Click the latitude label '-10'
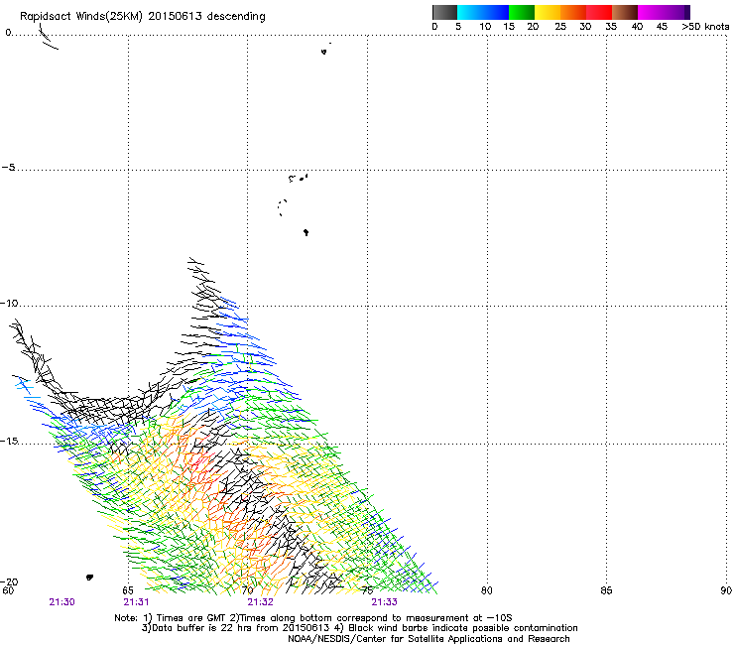 click(9, 303)
